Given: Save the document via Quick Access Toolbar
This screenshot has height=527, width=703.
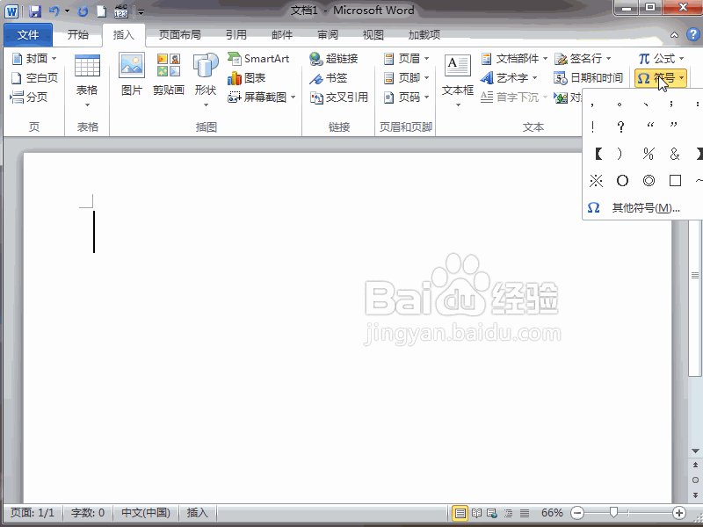Looking at the screenshot, I should 33,10.
